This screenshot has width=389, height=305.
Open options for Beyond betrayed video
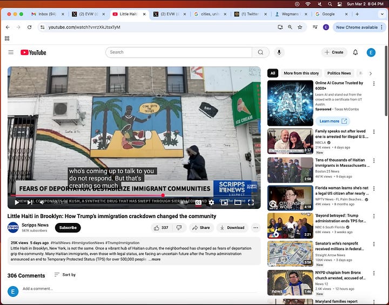pos(374,216)
